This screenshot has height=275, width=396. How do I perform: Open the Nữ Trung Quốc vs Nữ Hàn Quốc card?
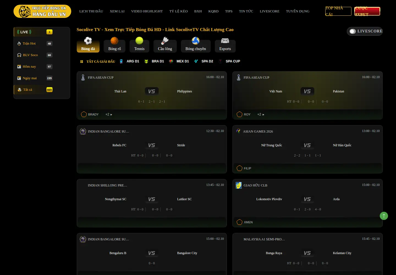(307, 149)
